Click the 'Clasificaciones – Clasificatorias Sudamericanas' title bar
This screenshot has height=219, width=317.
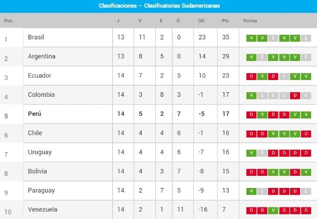pyautogui.click(x=158, y=6)
